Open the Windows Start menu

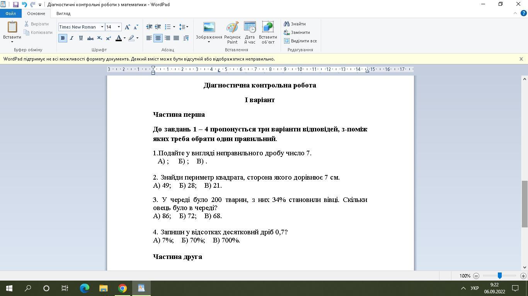point(9,288)
